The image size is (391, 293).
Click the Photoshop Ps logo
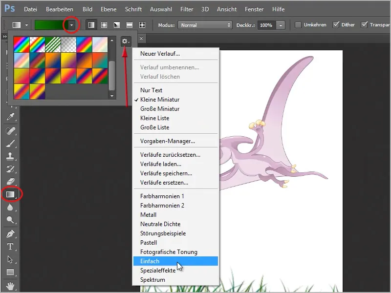[x=10, y=9]
